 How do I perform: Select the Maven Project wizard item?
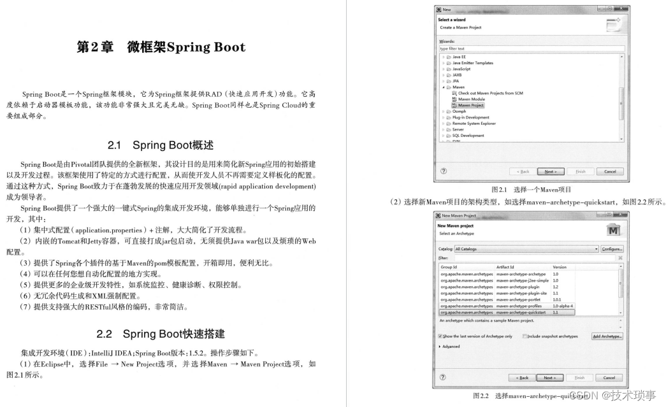(x=468, y=105)
